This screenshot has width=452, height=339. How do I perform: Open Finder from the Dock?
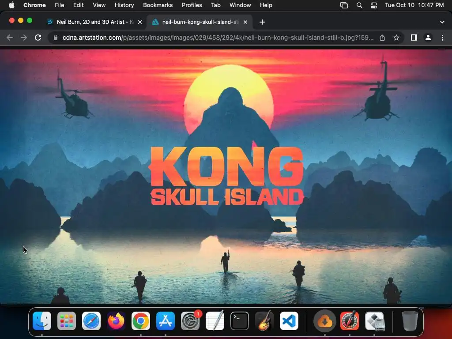point(42,321)
